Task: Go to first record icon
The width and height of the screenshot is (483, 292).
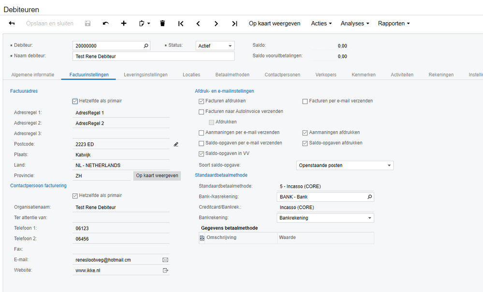Action: point(181,23)
